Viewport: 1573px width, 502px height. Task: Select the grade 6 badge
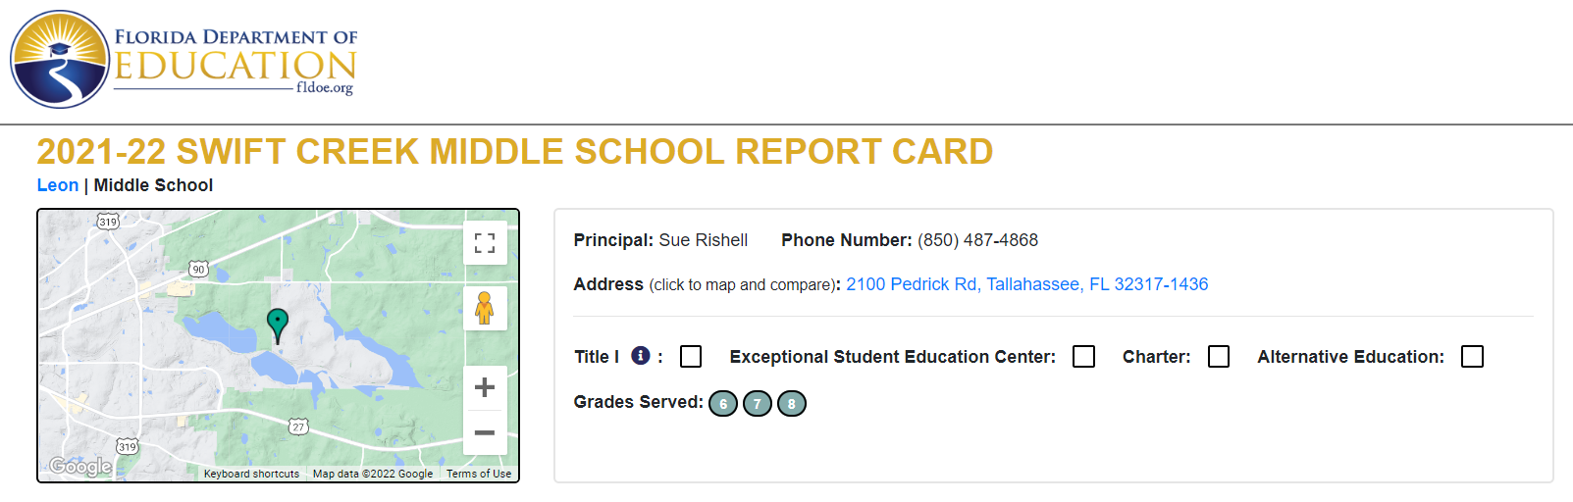723,404
